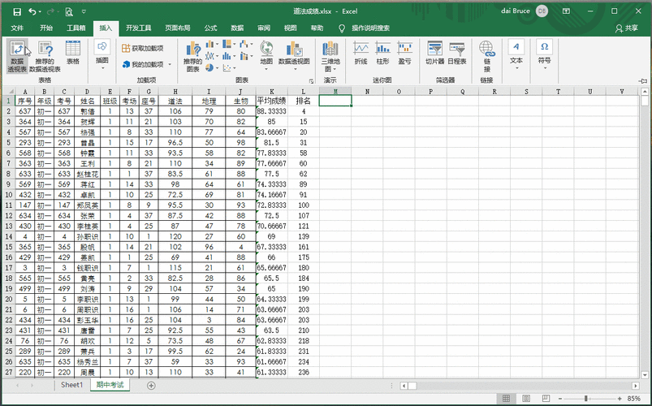Undo the last action
The image size is (652, 406).
[x=32, y=11]
